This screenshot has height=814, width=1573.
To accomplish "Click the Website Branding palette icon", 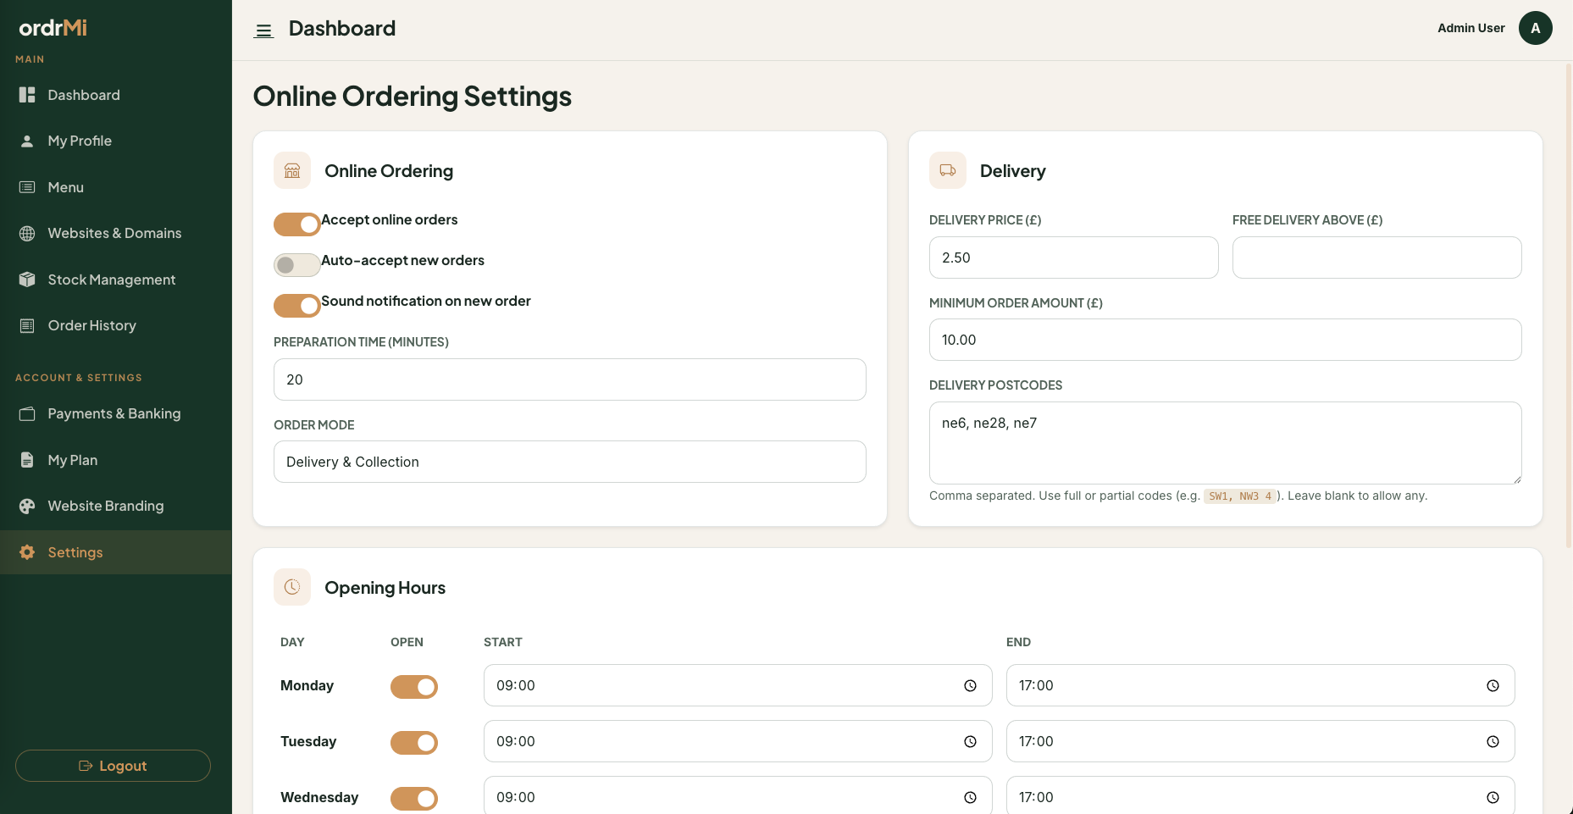I will (x=27, y=506).
